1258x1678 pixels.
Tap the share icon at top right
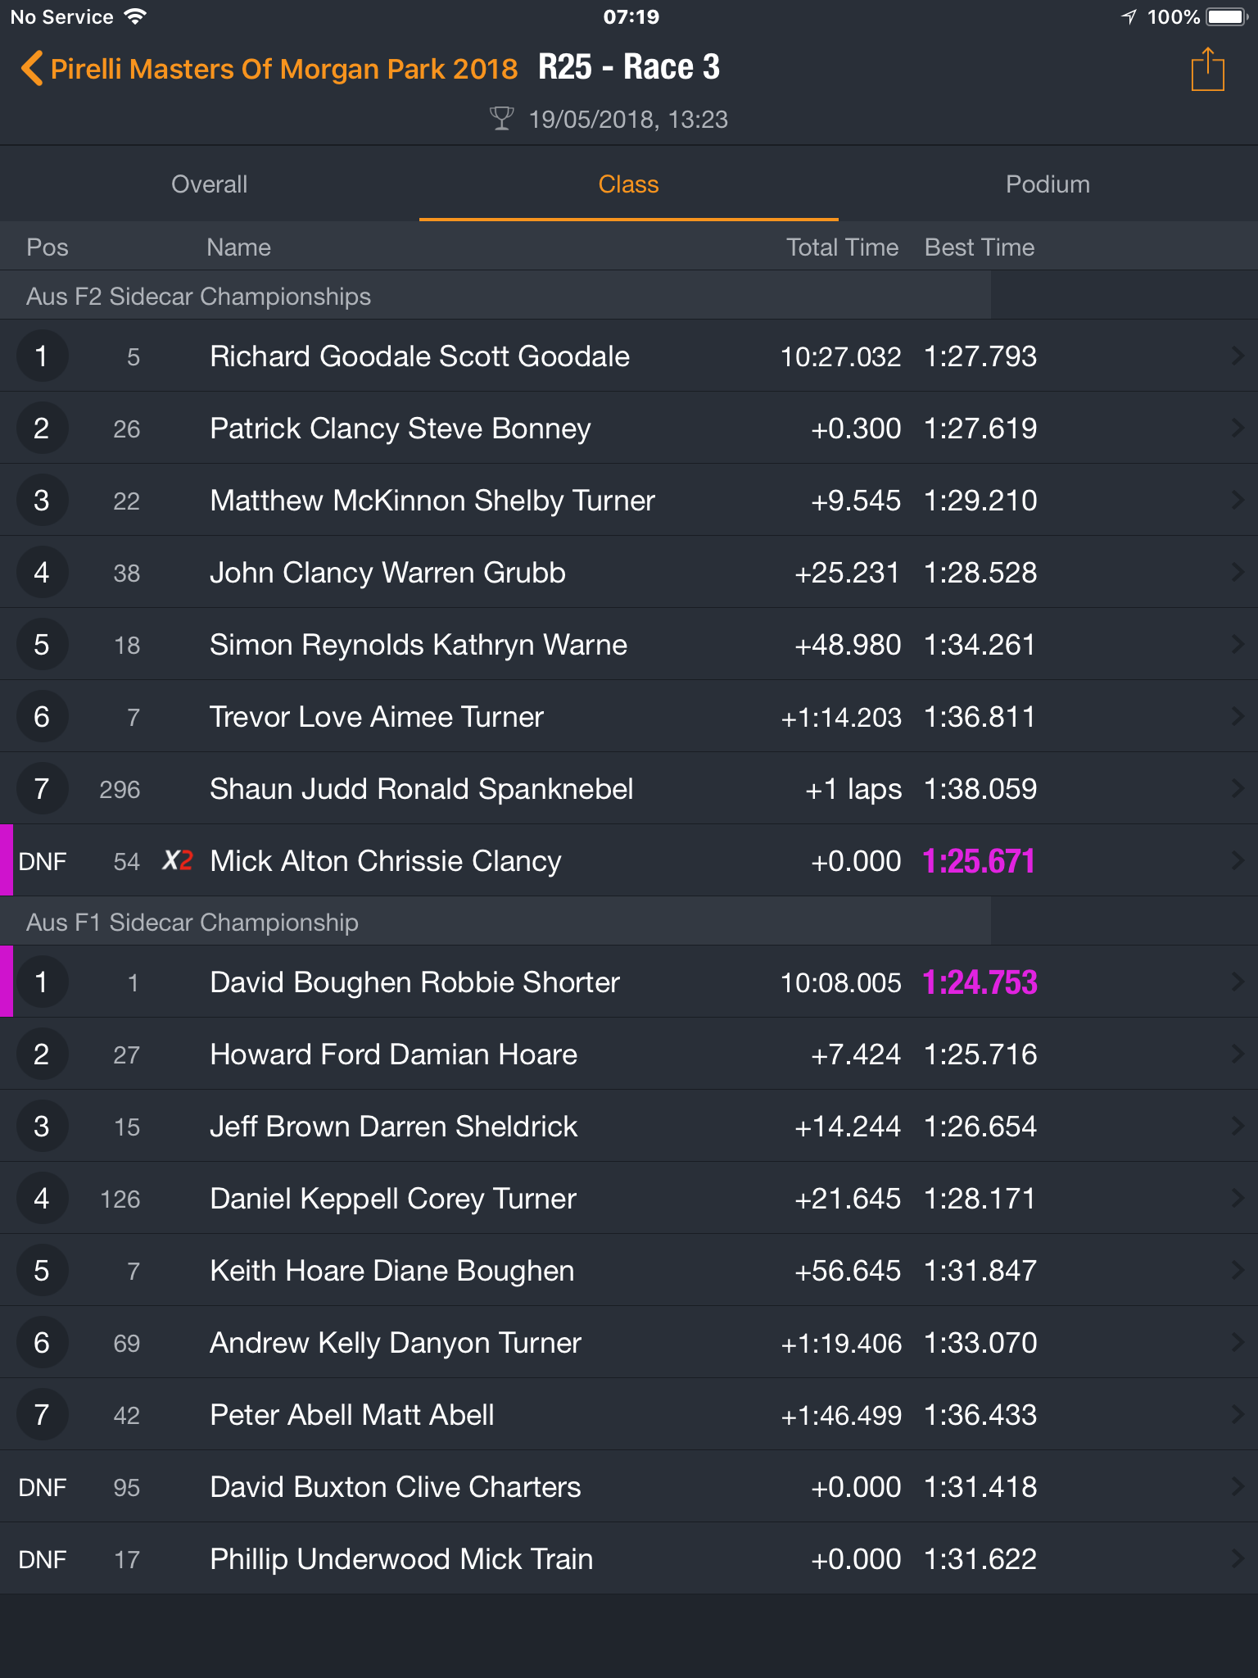click(1207, 70)
